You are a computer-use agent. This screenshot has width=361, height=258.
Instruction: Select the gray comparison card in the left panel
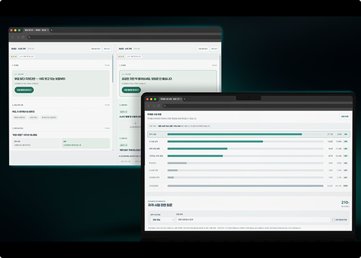[x=36, y=143]
